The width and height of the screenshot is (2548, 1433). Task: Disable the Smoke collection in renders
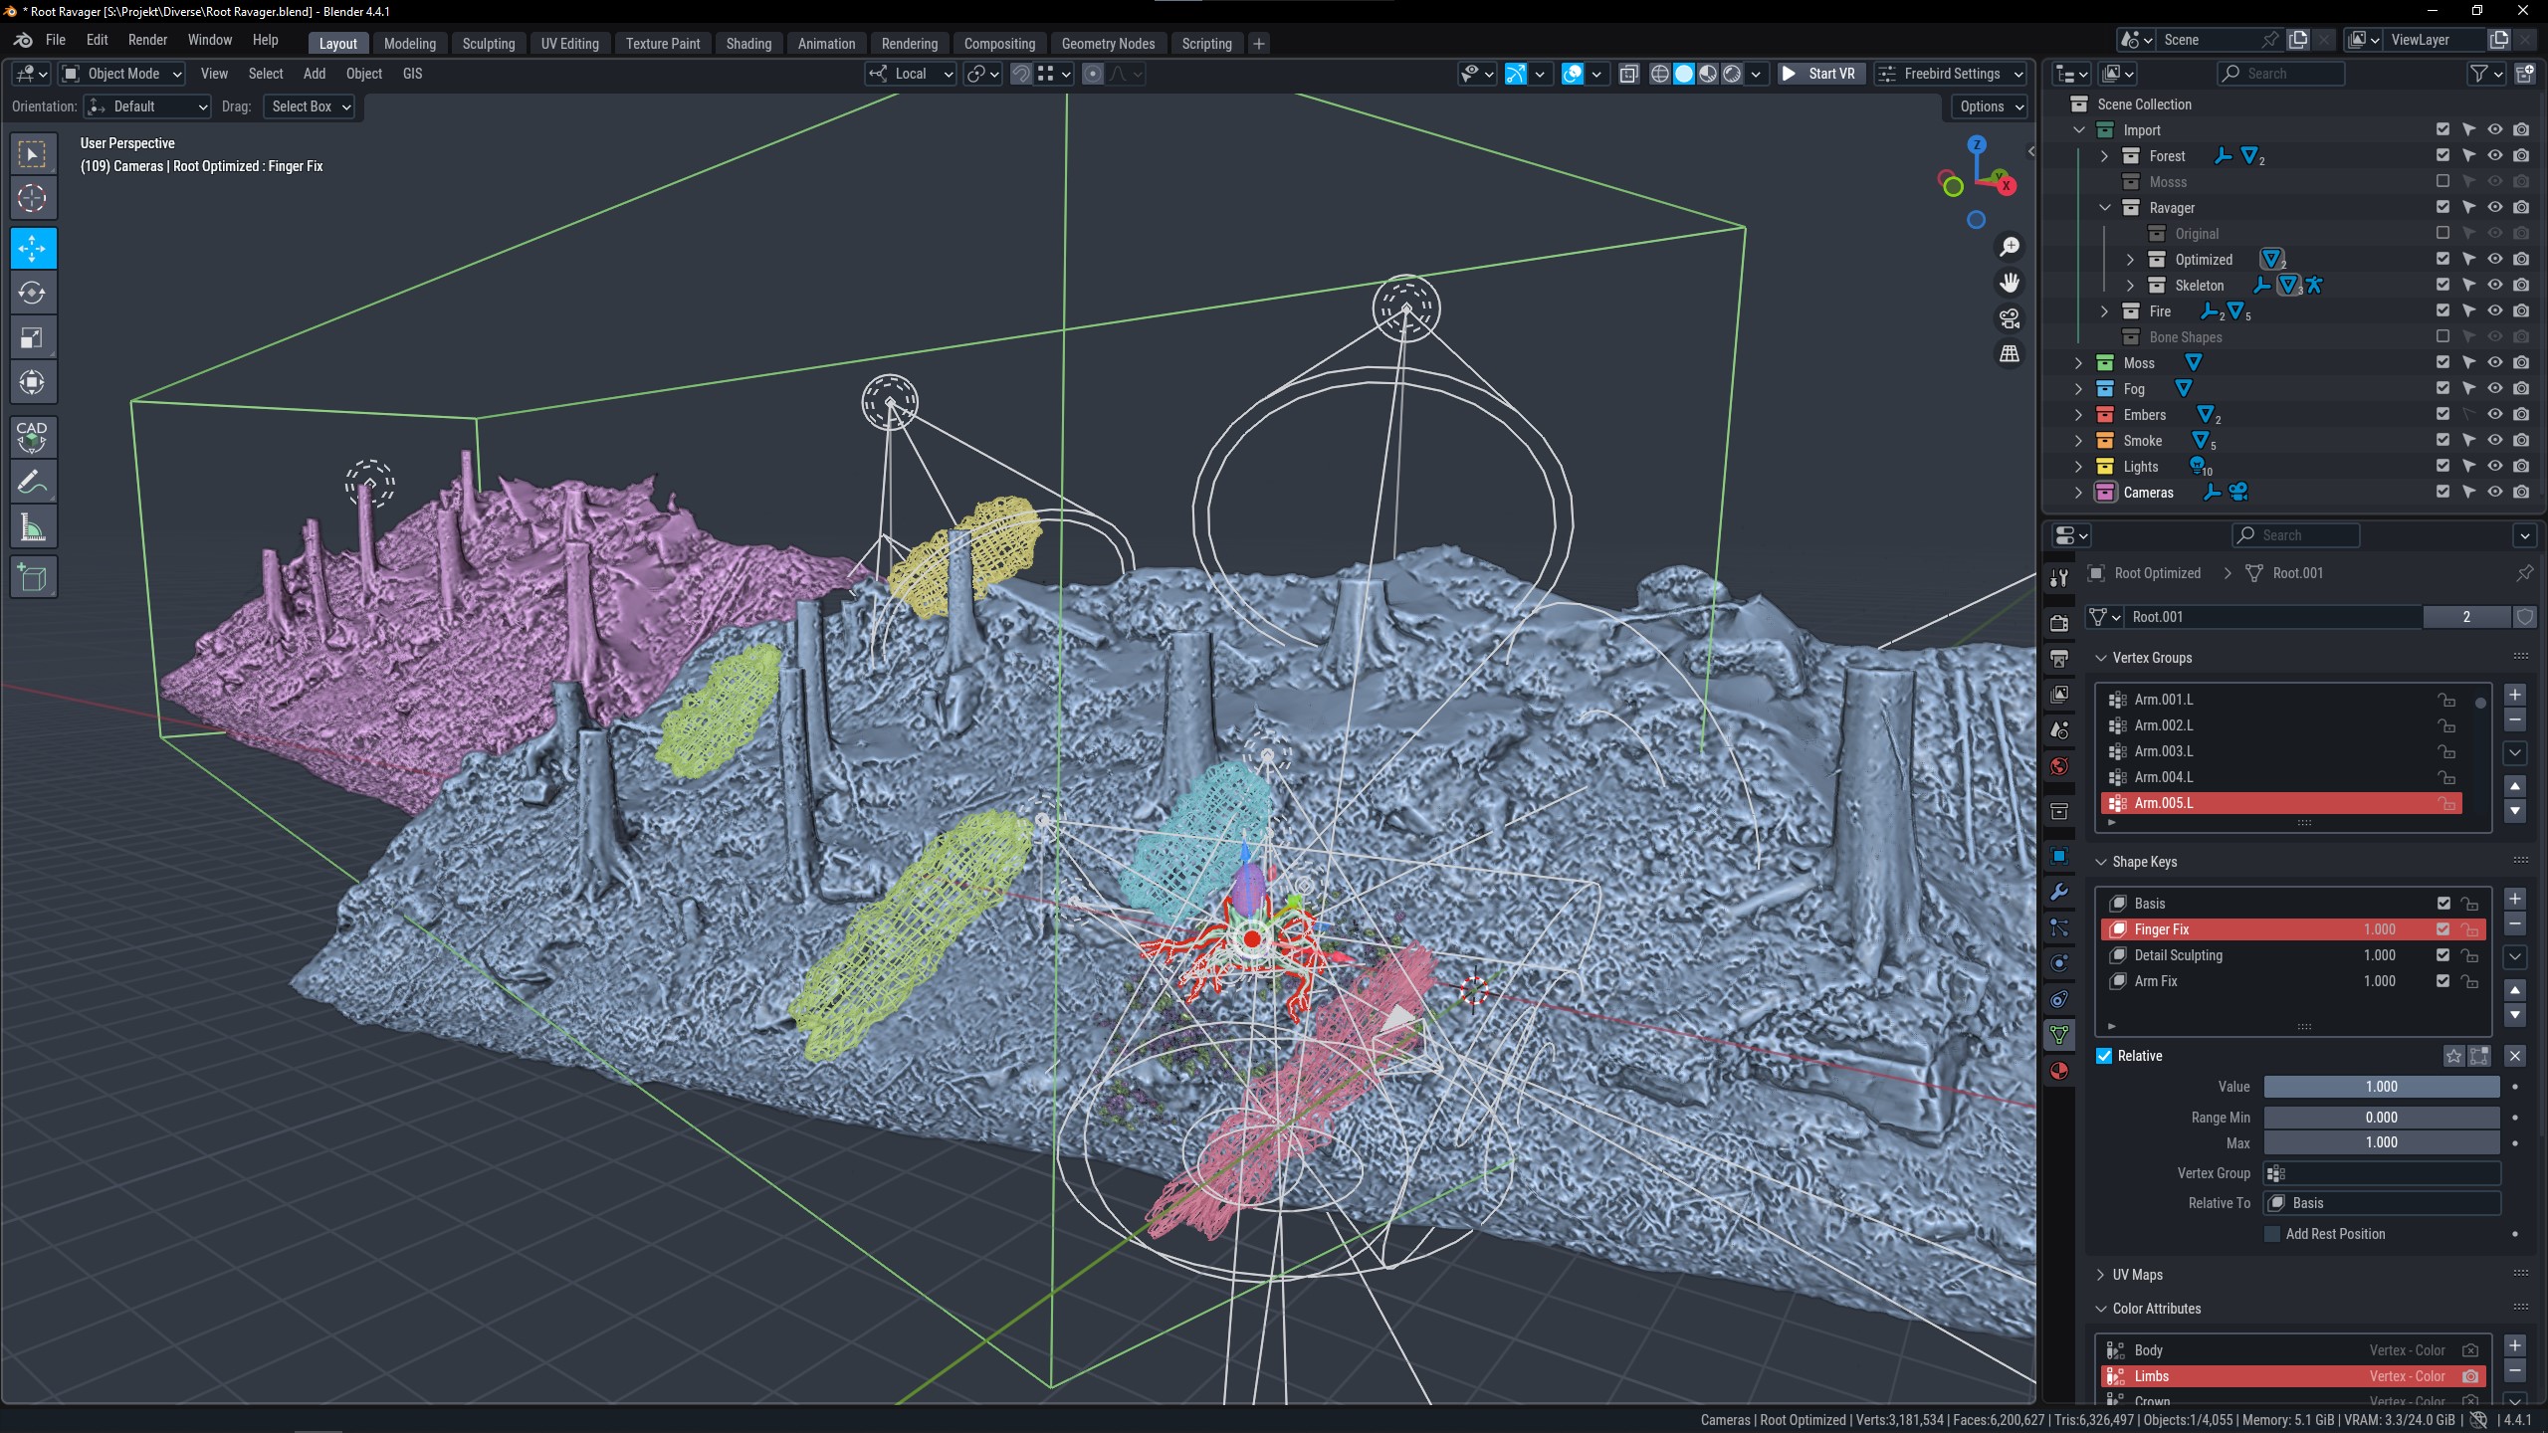coord(2520,440)
